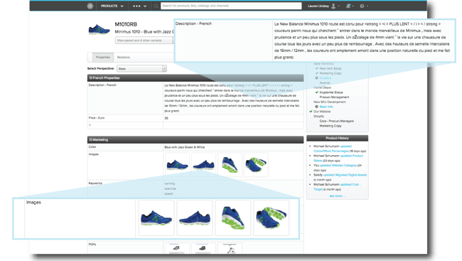This screenshot has height=261, width=462.
Task: Open fourth small thumbnail showing pair of shoes
Action: pyautogui.click(x=256, y=165)
